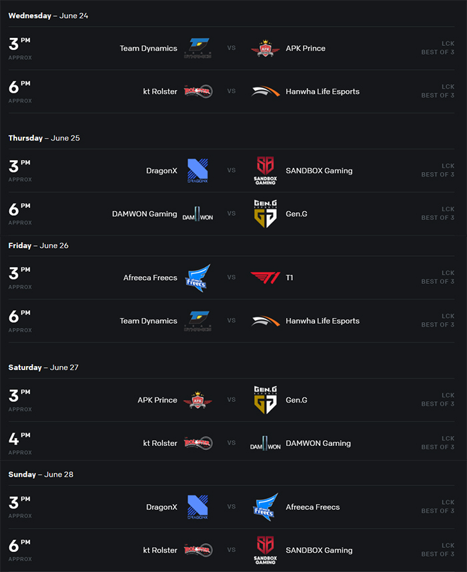Click the Afreeca Freecs logo on Friday
Viewport: 467px width, 572px height.
[x=198, y=278]
